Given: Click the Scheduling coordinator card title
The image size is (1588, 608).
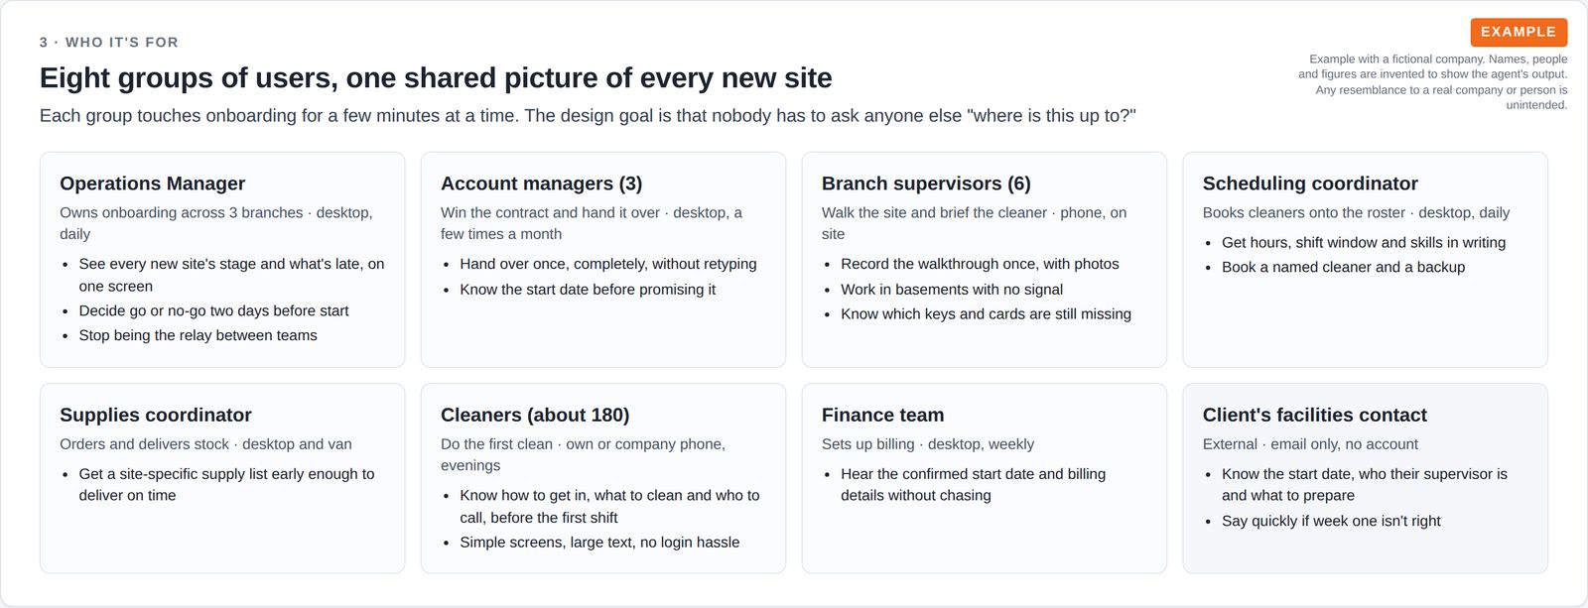Looking at the screenshot, I should tap(1310, 183).
